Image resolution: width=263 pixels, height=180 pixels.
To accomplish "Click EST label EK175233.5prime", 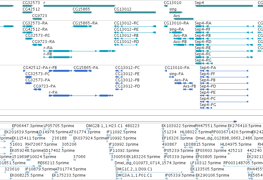I will coord(69,175).
